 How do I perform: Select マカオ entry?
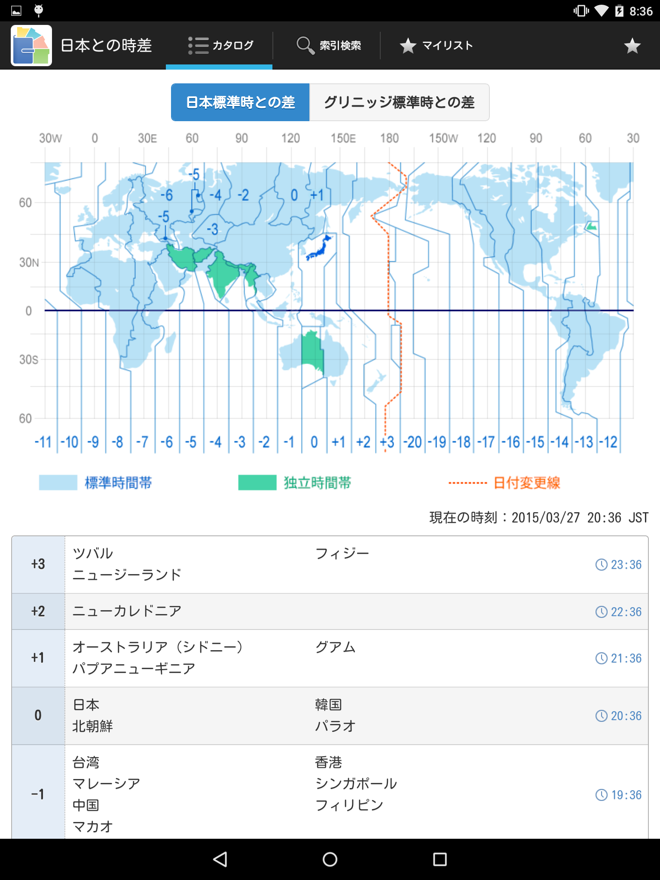pyautogui.click(x=93, y=827)
